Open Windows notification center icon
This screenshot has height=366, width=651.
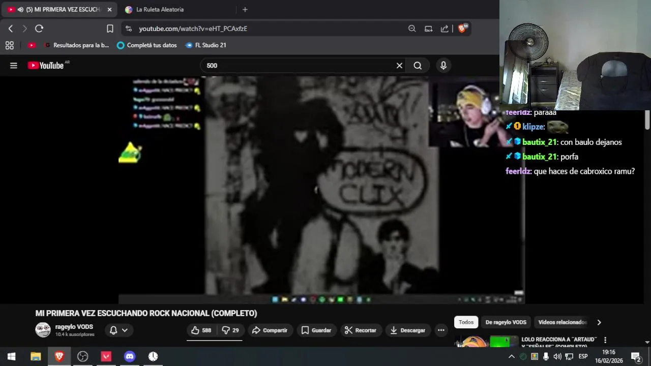click(636, 356)
